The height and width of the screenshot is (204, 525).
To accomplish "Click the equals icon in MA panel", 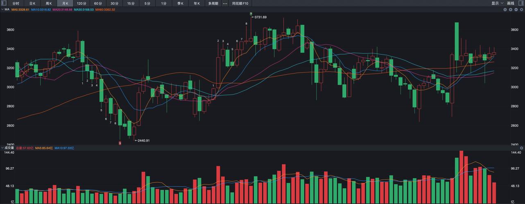I will [x=505, y=9].
